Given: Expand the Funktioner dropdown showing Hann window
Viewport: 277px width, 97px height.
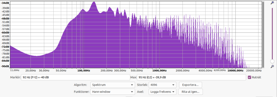Looking at the screenshot, I should click(112, 92).
